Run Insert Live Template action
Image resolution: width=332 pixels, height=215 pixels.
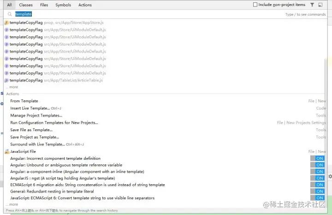pyautogui.click(x=165, y=108)
